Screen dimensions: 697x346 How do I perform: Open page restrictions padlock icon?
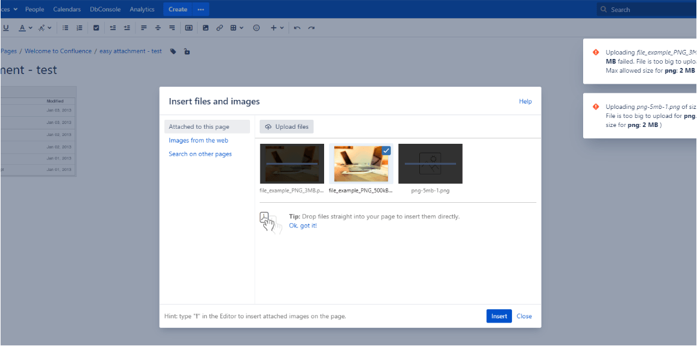(187, 52)
